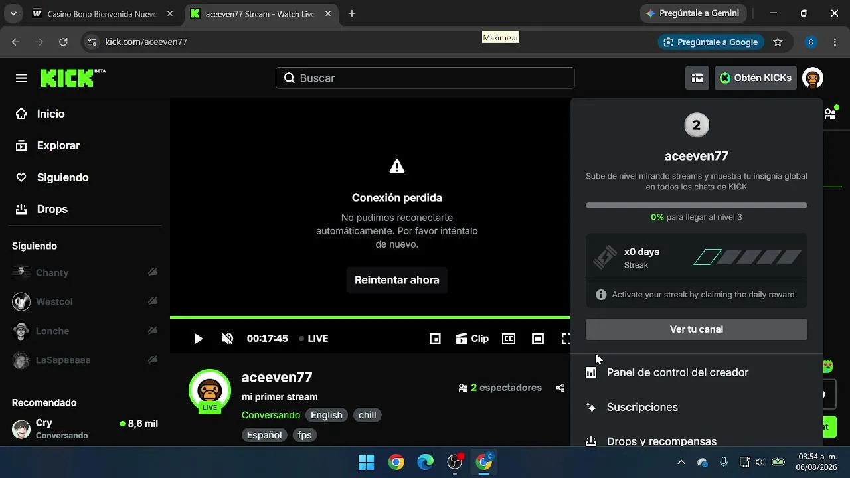Open the dashboard icon next to Obtén KICKs

(x=697, y=78)
